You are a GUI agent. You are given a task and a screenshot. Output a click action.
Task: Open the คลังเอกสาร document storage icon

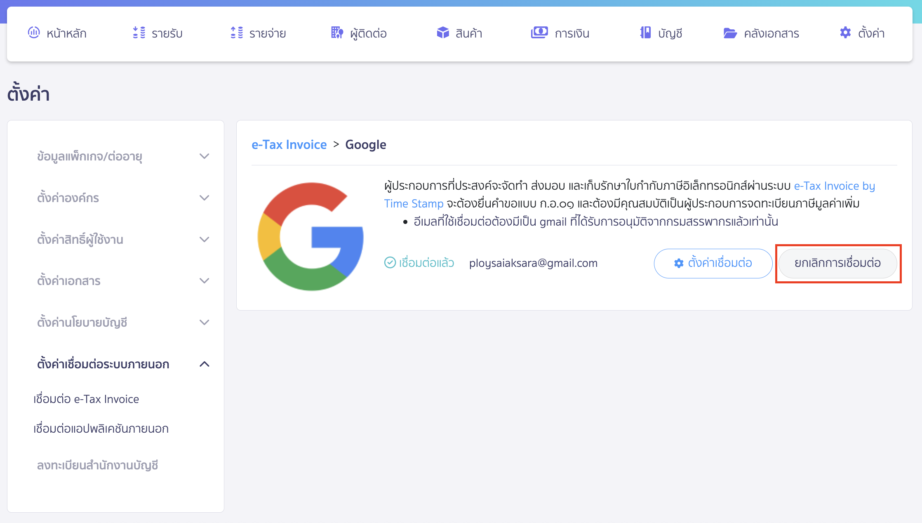tap(730, 33)
